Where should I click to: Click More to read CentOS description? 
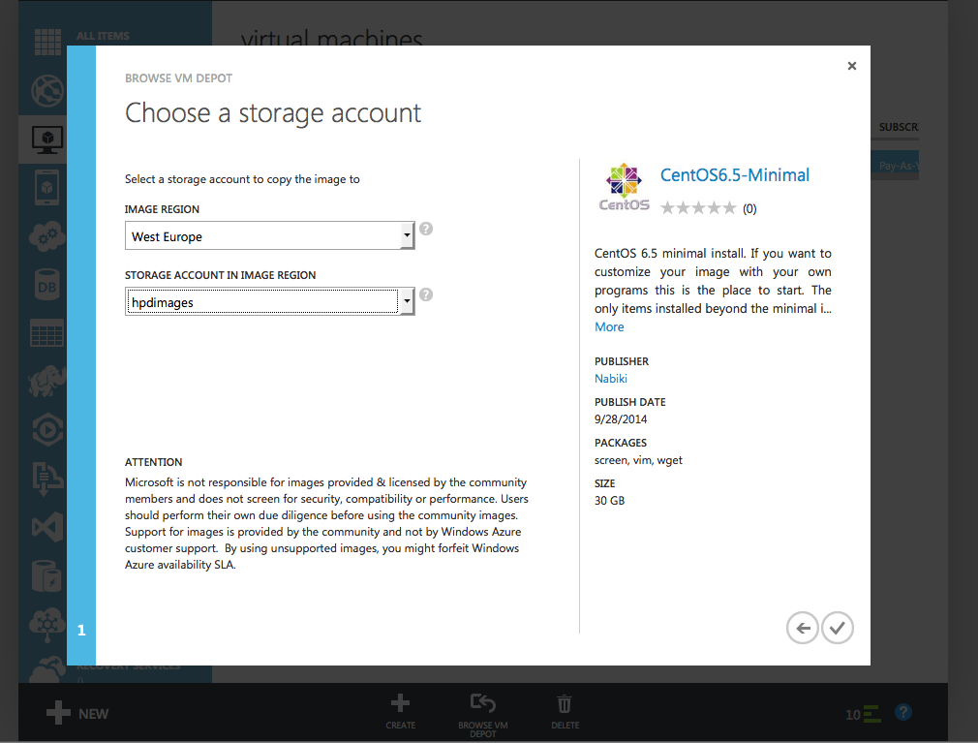[x=608, y=326]
